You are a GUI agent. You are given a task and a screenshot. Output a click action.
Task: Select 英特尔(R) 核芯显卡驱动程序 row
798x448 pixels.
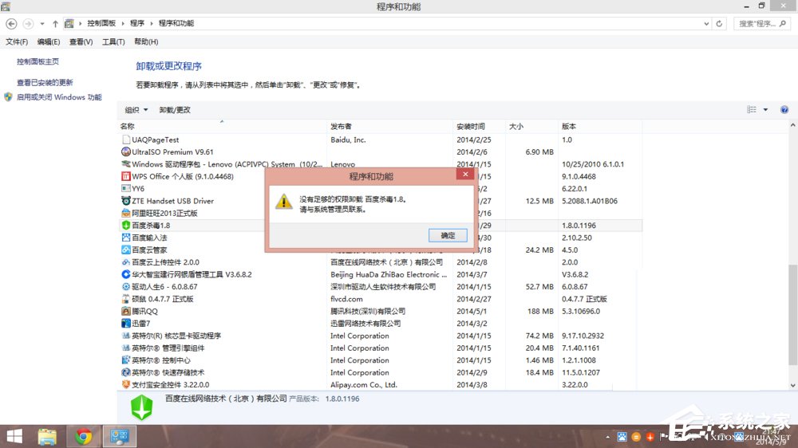tap(381, 336)
